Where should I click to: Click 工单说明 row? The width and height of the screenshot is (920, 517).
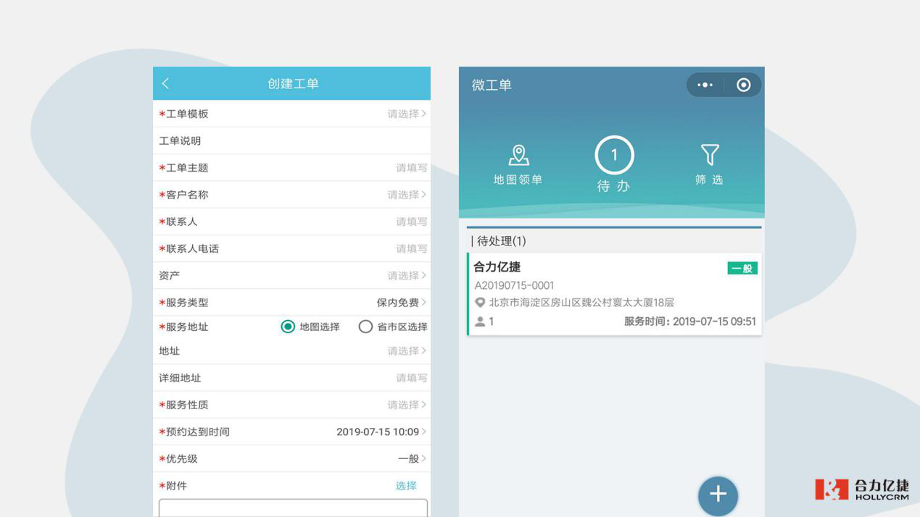tap(291, 140)
